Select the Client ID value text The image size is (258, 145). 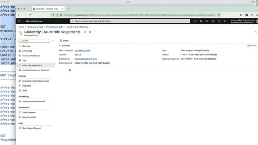point(199,55)
